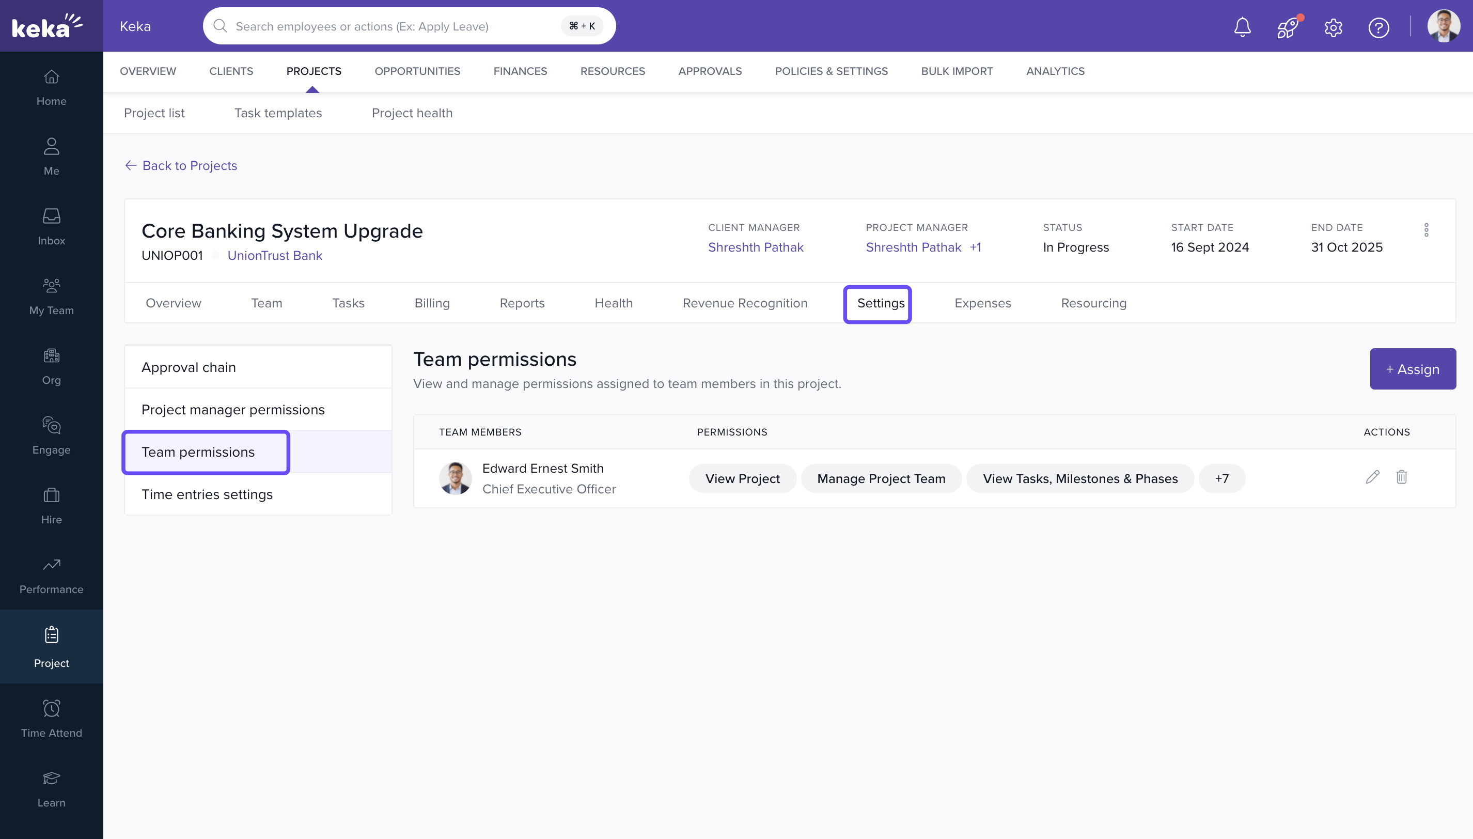Open the UnionTrust Bank client link
The height and width of the screenshot is (839, 1473).
[274, 255]
